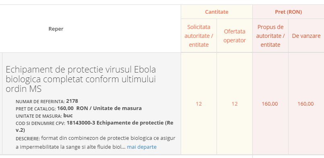This screenshot has height=158, width=324.
Task: Select the Cantitate group header
Action: (x=217, y=12)
